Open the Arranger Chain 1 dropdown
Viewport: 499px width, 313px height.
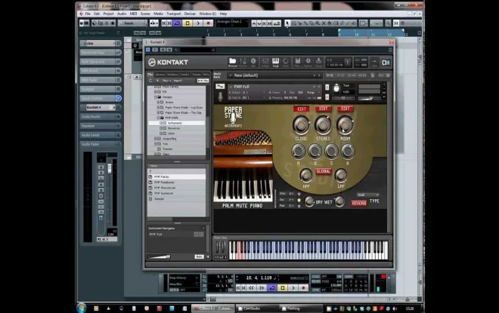tap(232, 22)
